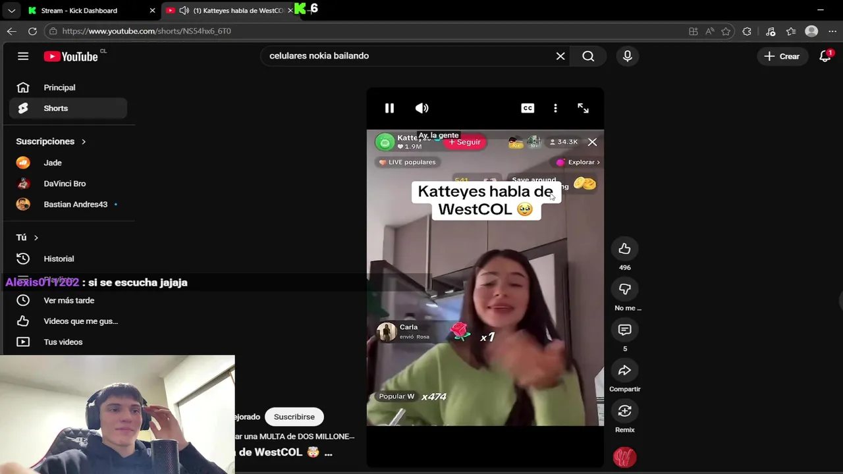Open read aloud in the address bar
This screenshot has width=843, height=474.
click(x=709, y=31)
